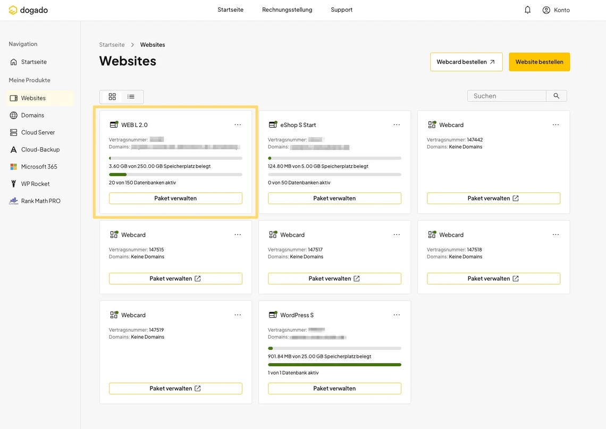The width and height of the screenshot is (606, 429).
Task: Click the Rank Math PRO icon
Action: 12,200
